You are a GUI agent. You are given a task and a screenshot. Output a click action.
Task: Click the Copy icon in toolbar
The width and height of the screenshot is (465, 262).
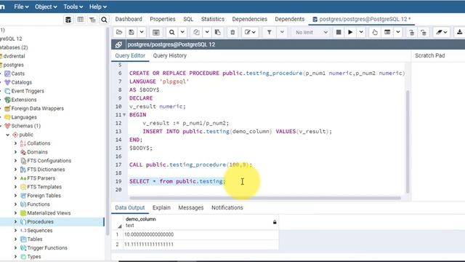196,32
